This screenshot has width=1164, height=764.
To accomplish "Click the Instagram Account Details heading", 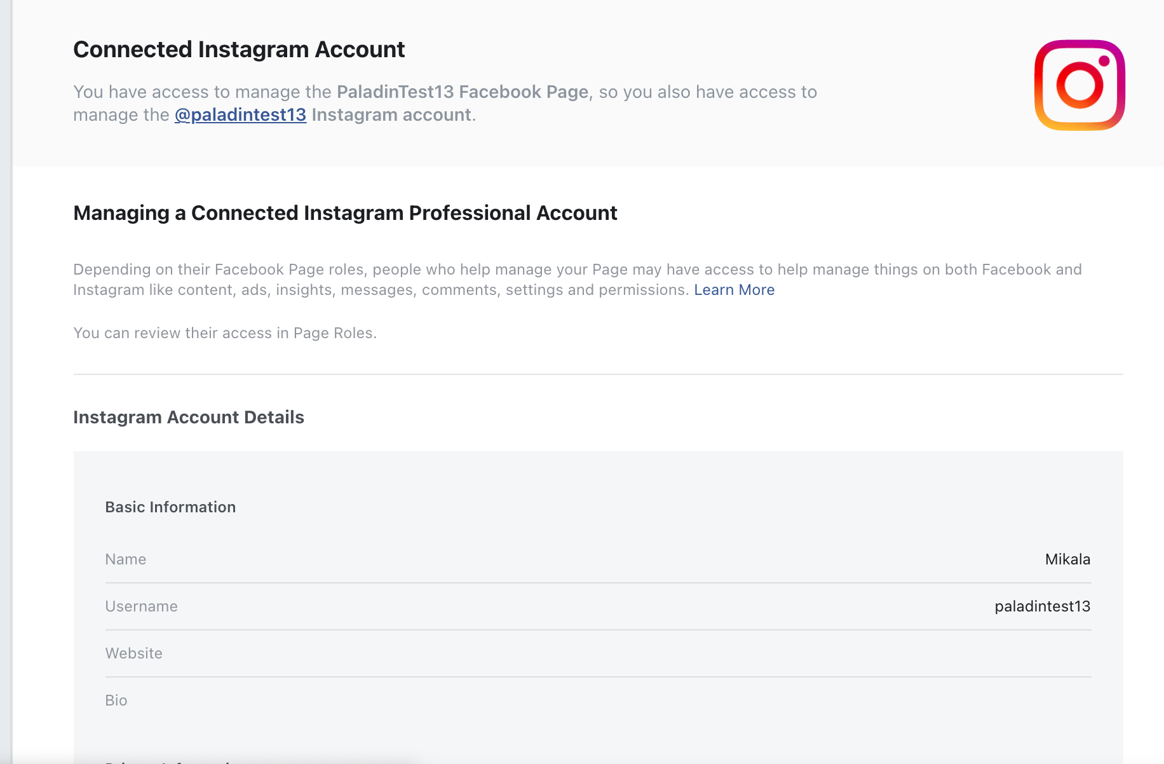I will pyautogui.click(x=189, y=417).
